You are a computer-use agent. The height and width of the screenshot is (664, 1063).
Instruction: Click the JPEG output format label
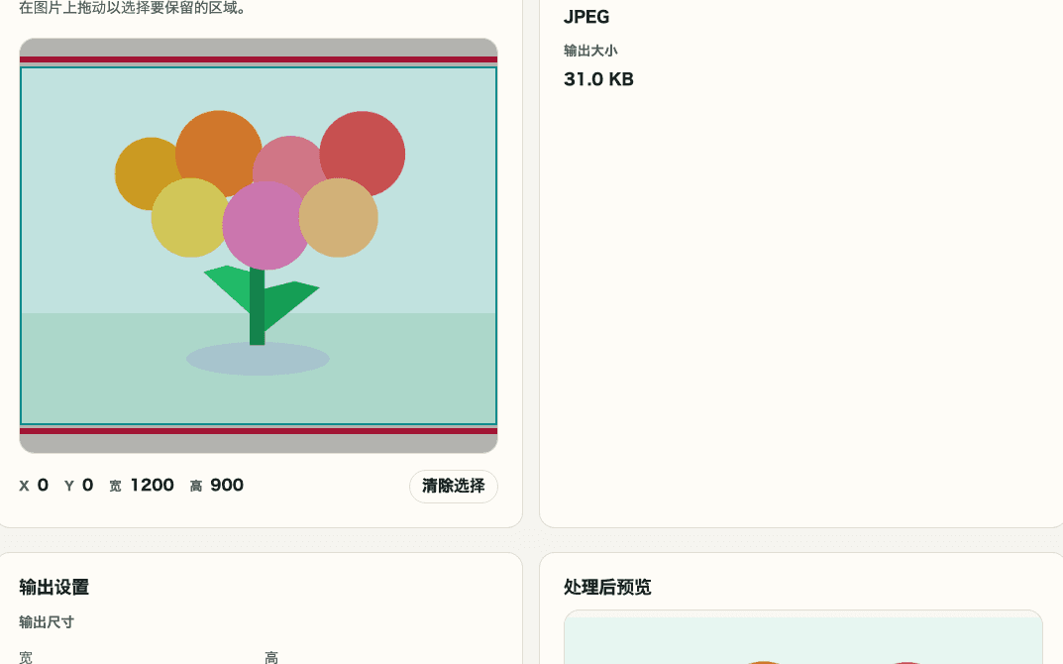pyautogui.click(x=586, y=17)
